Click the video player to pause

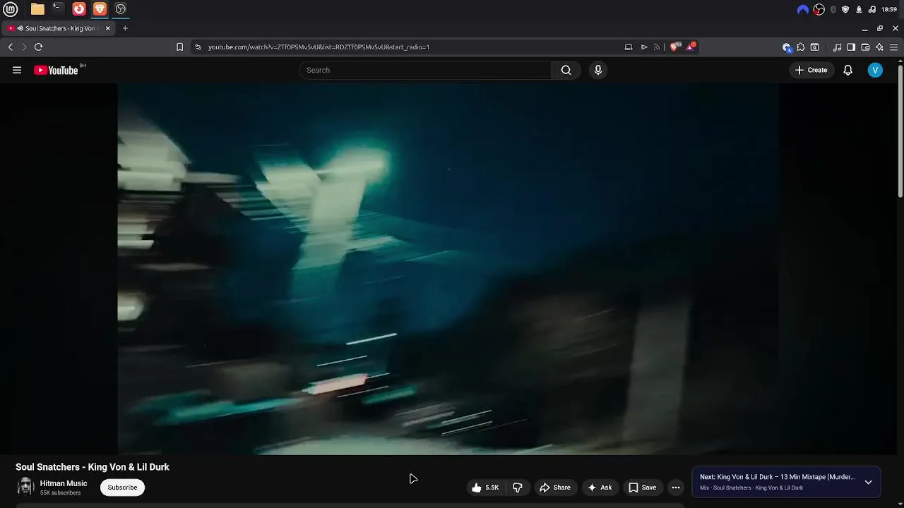[448, 268]
